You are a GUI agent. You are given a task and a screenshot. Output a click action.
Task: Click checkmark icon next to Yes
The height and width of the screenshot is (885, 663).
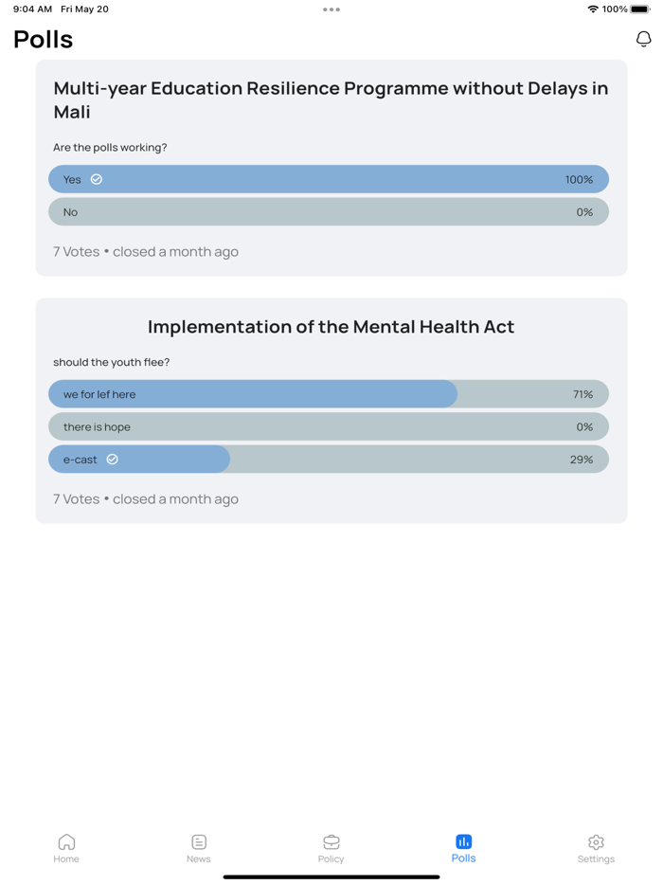[x=97, y=179]
